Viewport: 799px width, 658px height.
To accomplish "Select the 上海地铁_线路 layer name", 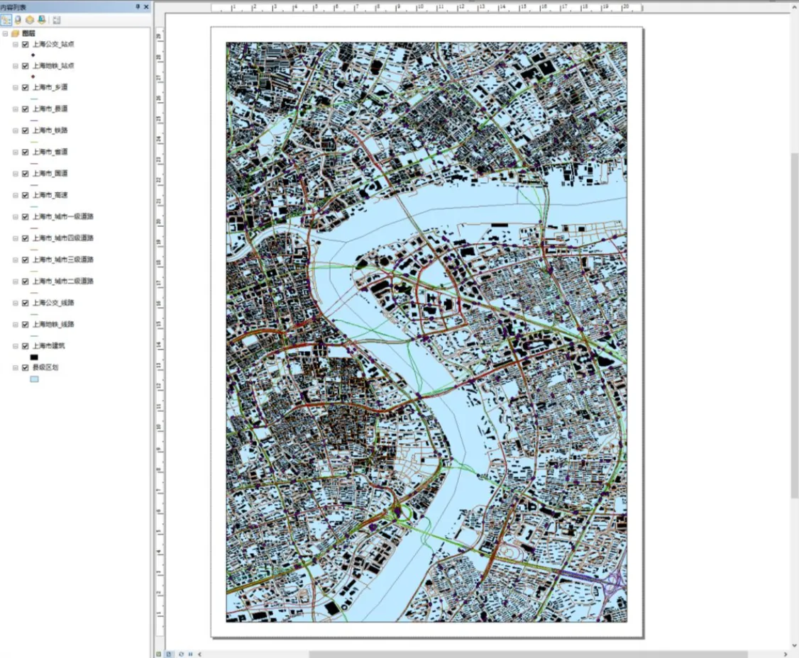I will (53, 324).
